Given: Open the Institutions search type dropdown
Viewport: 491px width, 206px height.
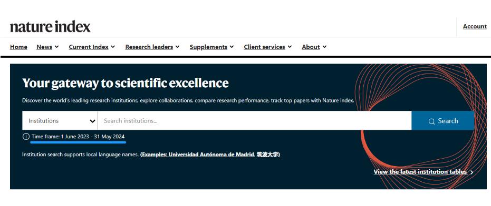Looking at the screenshot, I should click(60, 120).
